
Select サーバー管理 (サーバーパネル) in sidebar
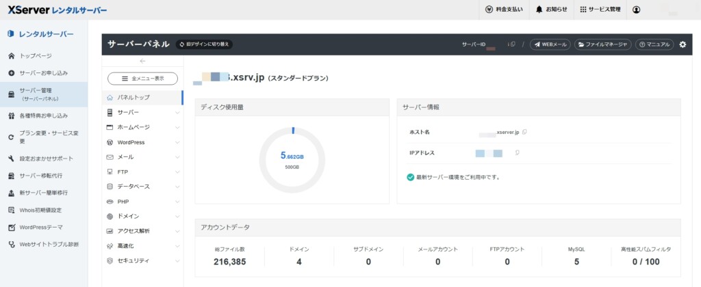click(x=44, y=94)
